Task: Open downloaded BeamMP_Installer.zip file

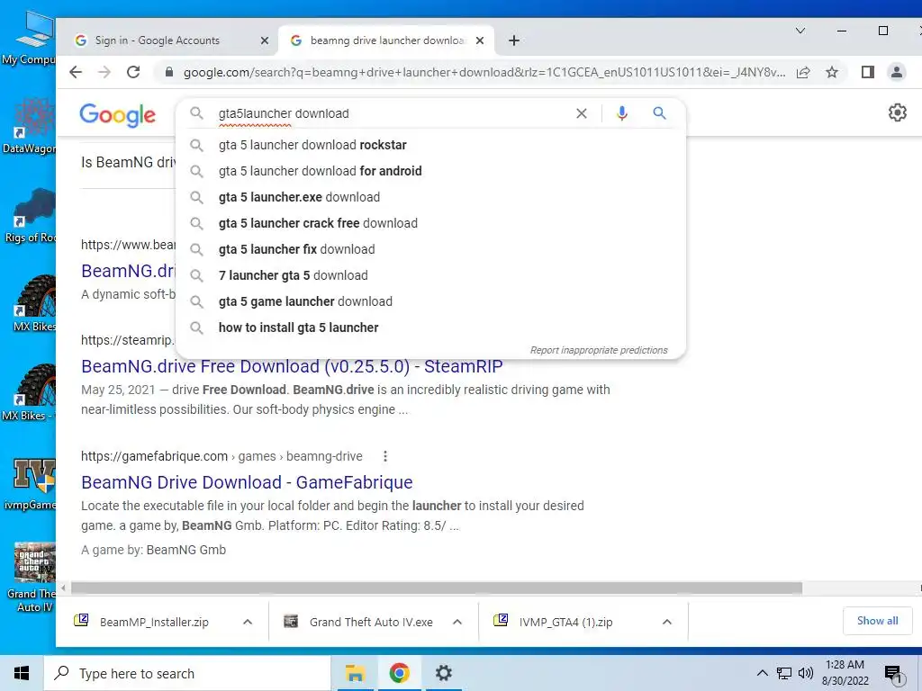Action: coord(154,622)
